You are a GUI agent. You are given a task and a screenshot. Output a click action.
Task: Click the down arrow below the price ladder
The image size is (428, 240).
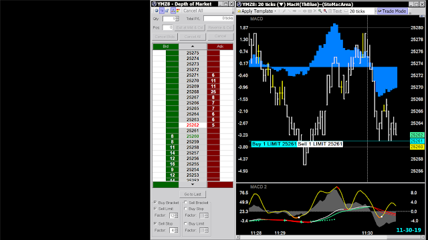[x=193, y=185]
